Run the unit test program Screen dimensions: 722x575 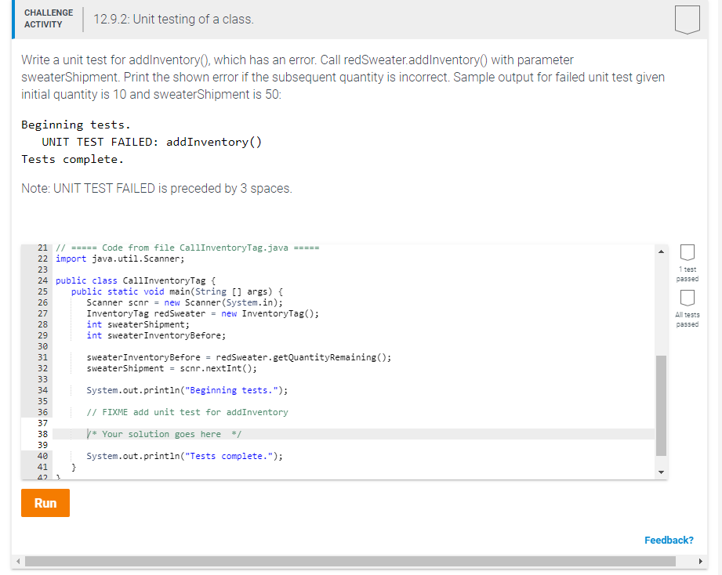tap(45, 502)
